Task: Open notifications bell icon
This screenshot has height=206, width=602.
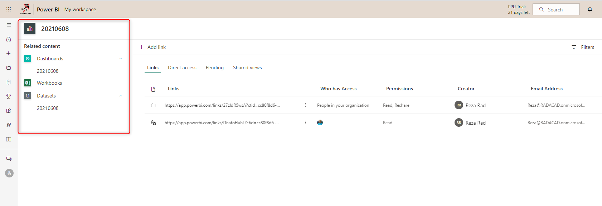Action: point(590,9)
